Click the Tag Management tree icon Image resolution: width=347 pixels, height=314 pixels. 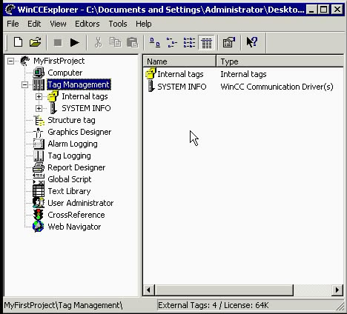(39, 84)
